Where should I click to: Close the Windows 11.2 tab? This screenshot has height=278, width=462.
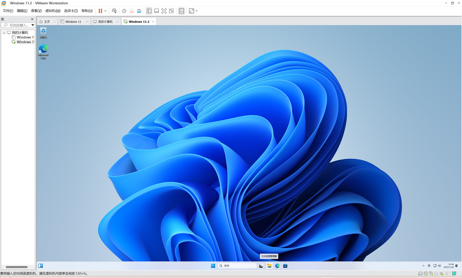(153, 22)
